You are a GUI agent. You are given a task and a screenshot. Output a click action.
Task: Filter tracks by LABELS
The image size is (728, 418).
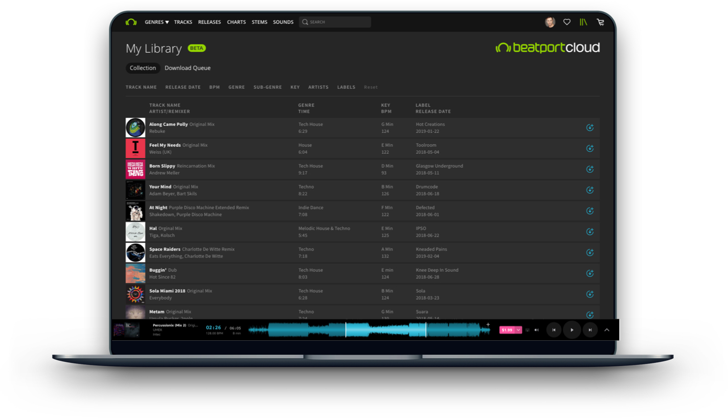point(346,87)
